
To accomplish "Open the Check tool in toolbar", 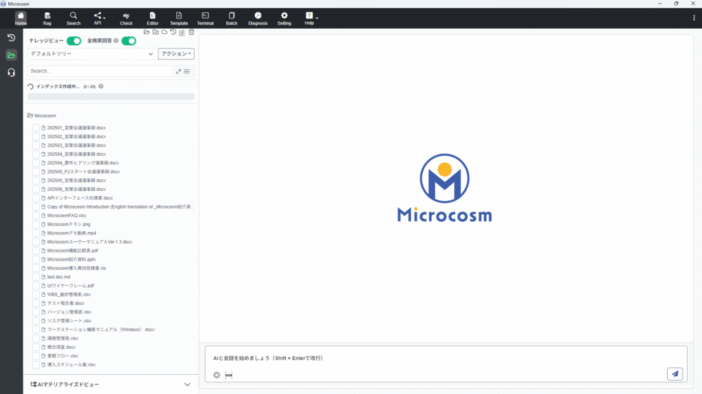I will [x=126, y=18].
